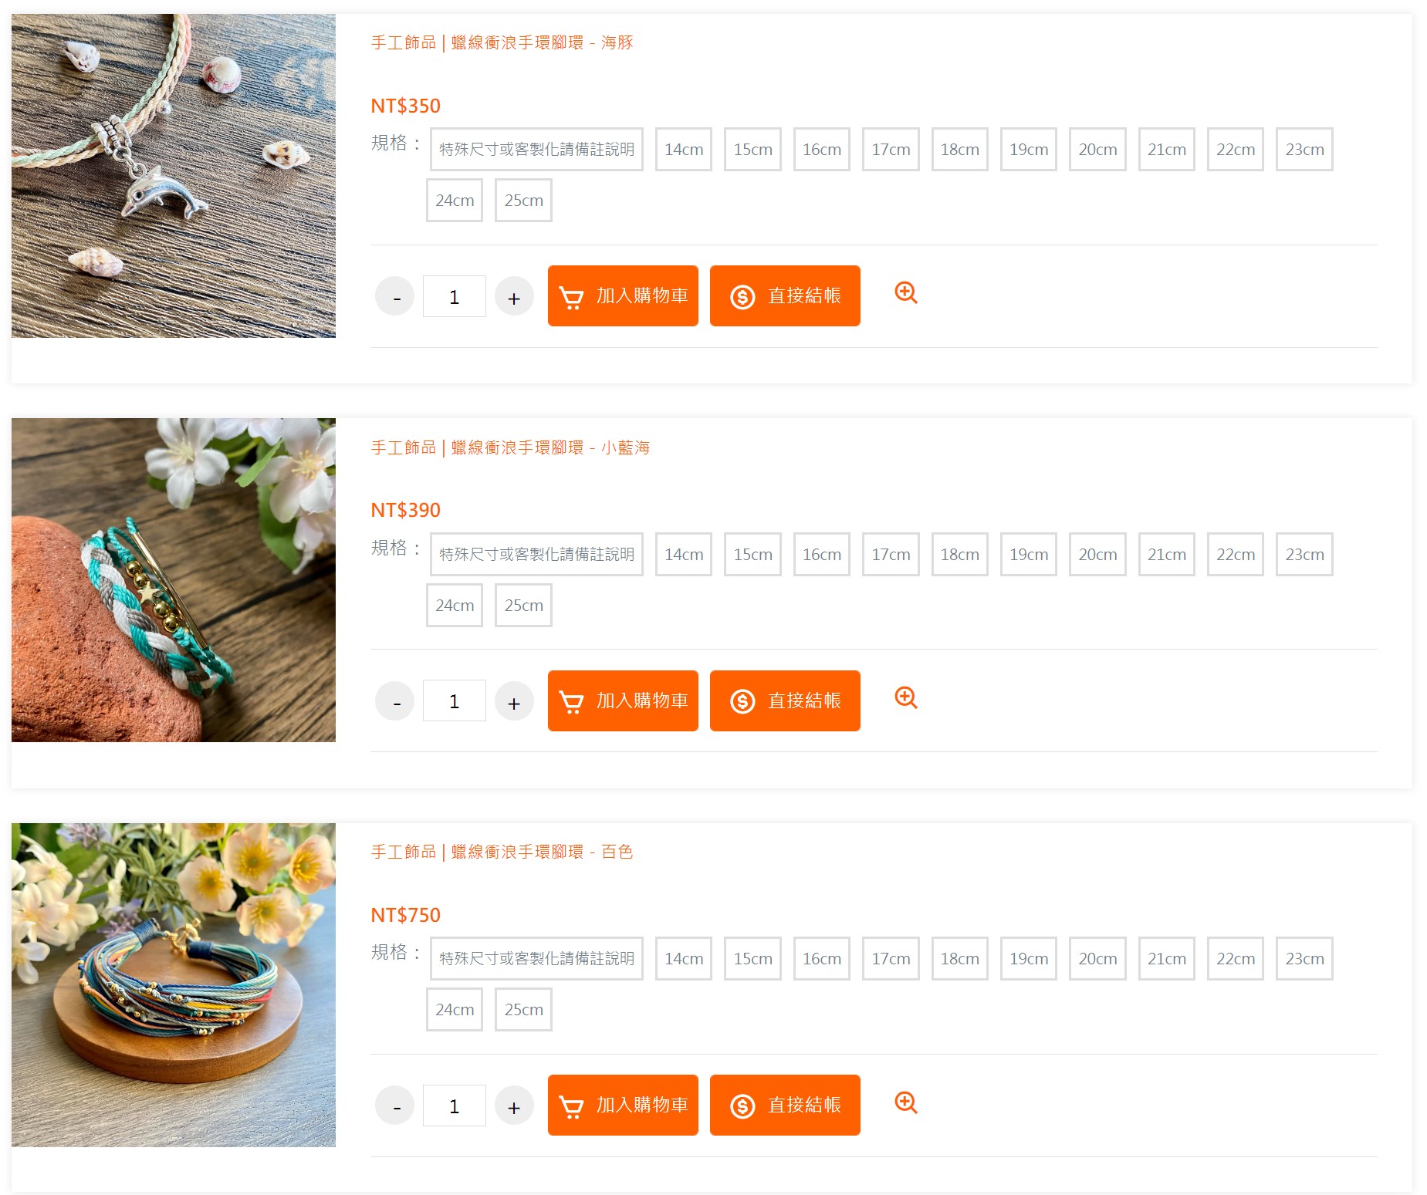This screenshot has width=1427, height=1195.
Task: Click magnifier zoom icon for NT$750 bracelet
Action: 905,1102
